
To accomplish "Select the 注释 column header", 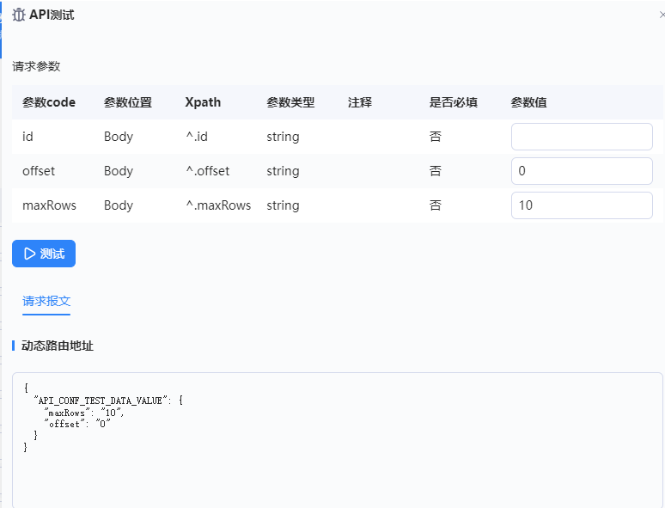I will [x=360, y=102].
